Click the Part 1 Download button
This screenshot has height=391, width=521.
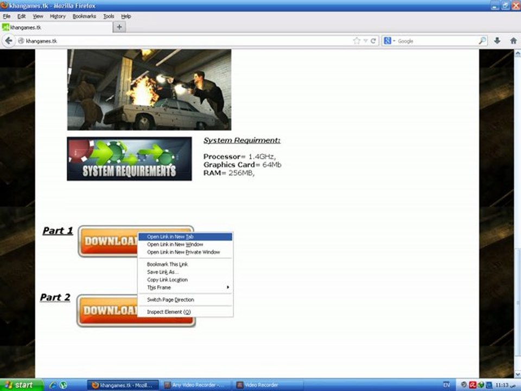[x=108, y=241]
